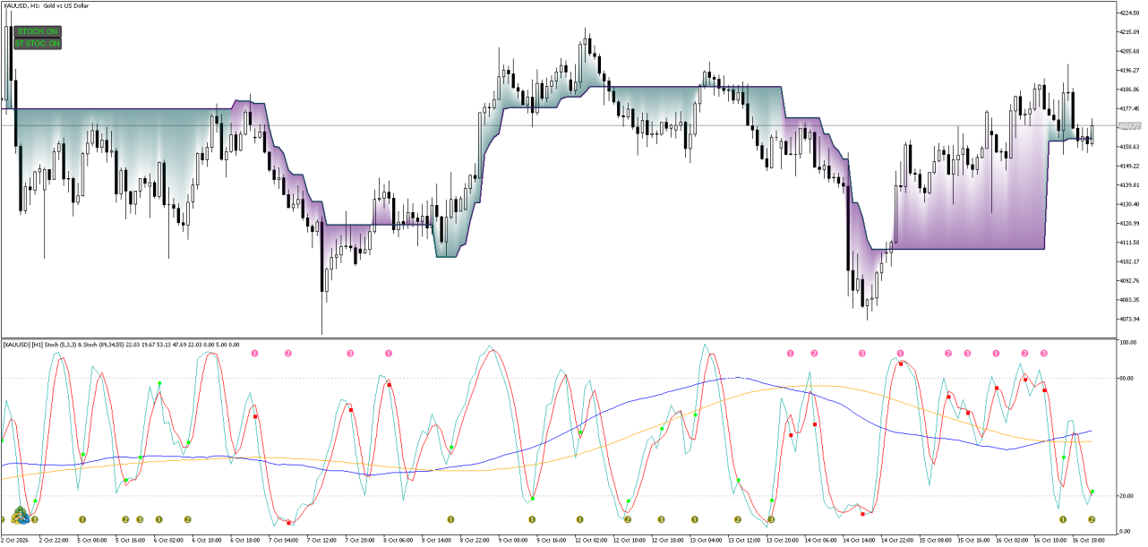Image resolution: width=1148 pixels, height=547 pixels.
Task: Click the olive marker 1 above 2 Oct 22:00
Action: [82, 519]
